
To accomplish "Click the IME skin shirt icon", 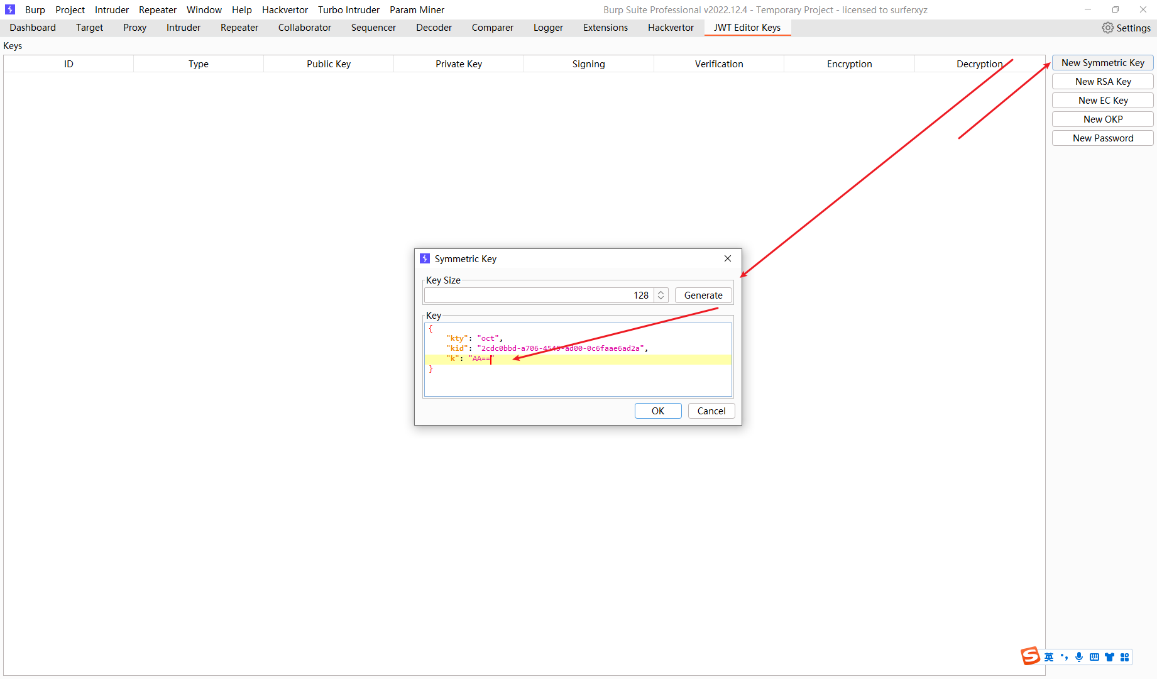I will [1109, 657].
